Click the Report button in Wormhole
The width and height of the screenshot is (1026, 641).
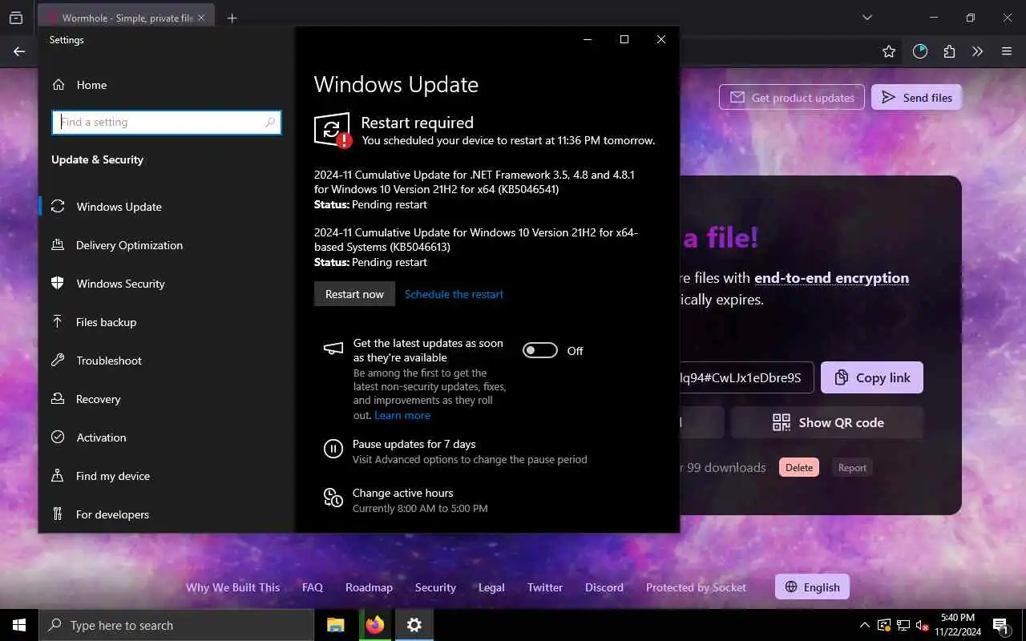pyautogui.click(x=852, y=468)
